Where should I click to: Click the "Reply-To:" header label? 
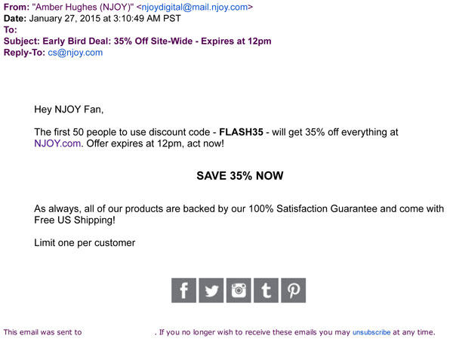(x=23, y=53)
